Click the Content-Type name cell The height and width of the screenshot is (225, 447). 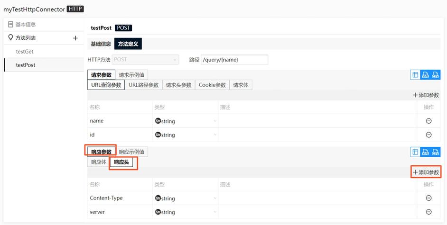(x=120, y=198)
